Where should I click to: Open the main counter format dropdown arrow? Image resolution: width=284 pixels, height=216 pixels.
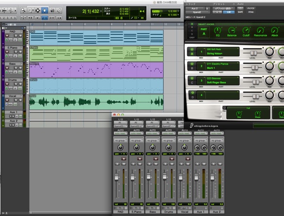tap(101, 11)
